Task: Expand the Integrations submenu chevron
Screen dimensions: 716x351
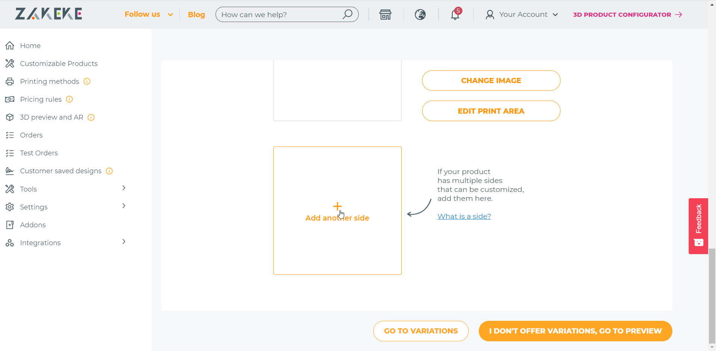Action: pos(124,241)
